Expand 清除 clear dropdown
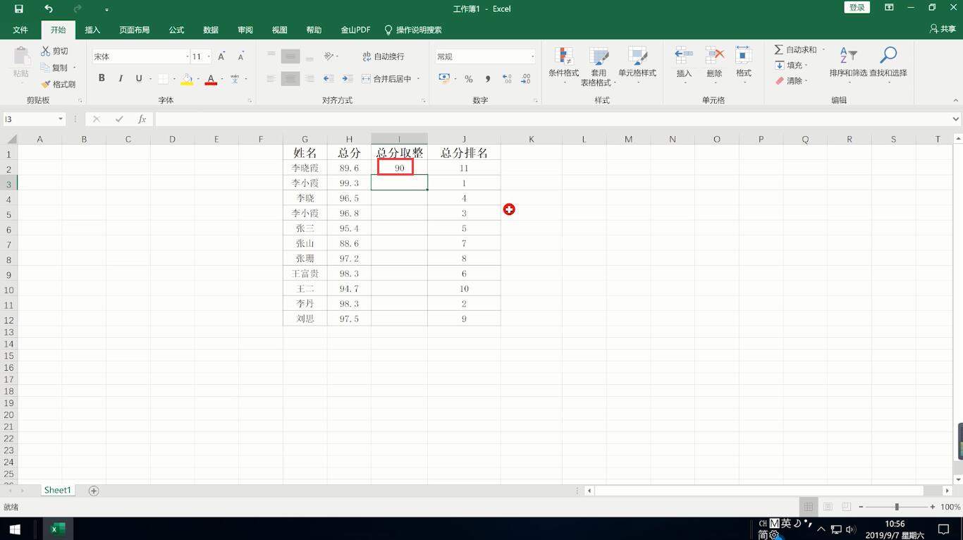The image size is (963, 540). [x=806, y=80]
